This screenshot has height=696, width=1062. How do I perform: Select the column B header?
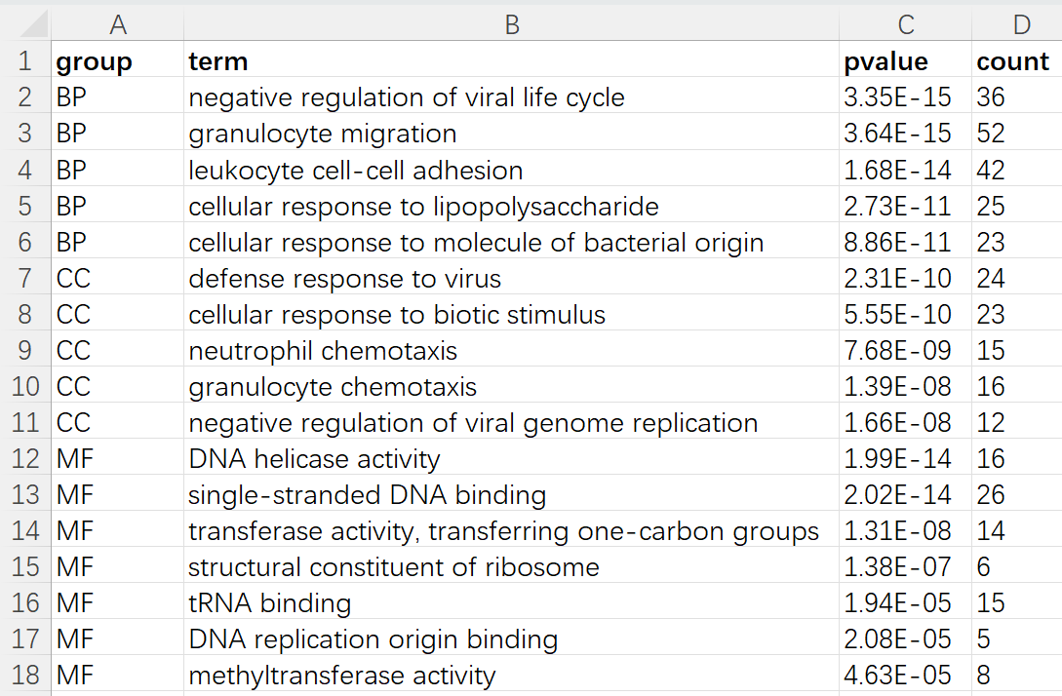512,23
